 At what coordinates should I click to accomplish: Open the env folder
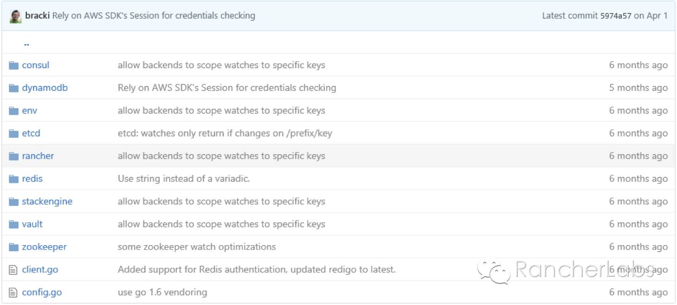click(29, 111)
